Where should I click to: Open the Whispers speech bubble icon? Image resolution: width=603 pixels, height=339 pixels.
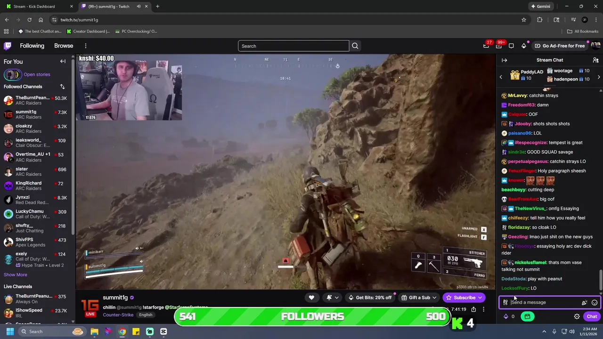(511, 46)
